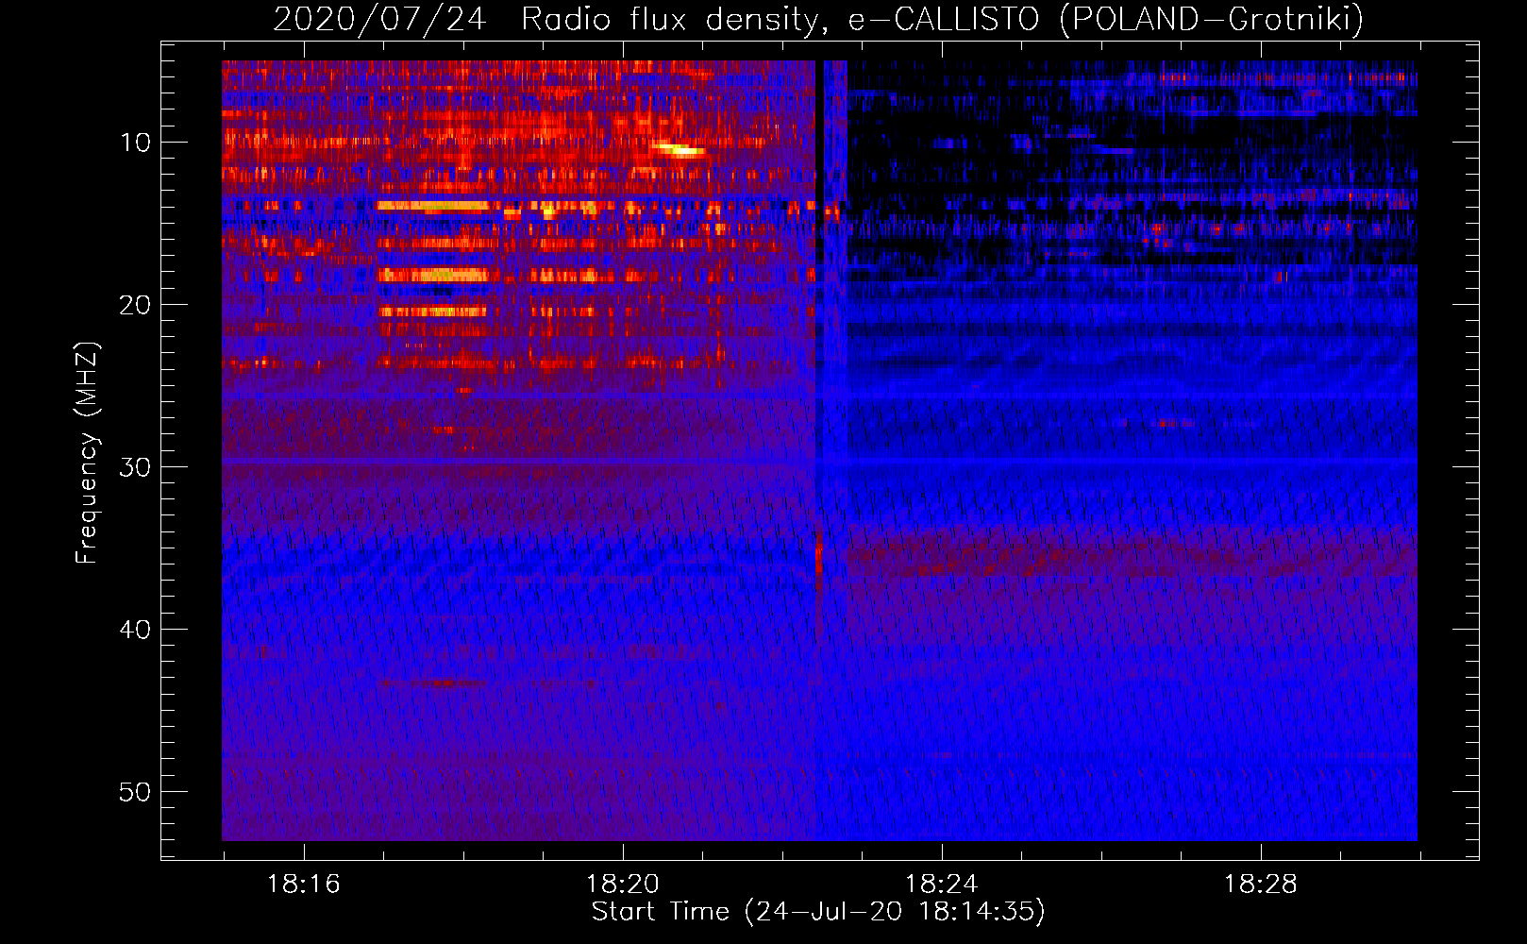
Task: Click the date '2020/07/24' in the title
Action: (379, 19)
